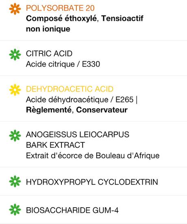Tap the orange flower icon beside Polysorbate 20
Viewport: 187px width, 224px height.
[15, 9]
